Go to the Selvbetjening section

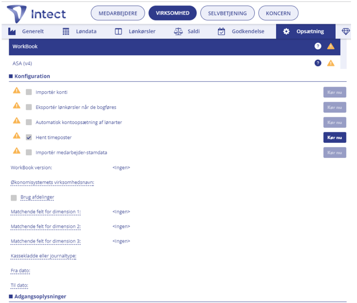tap(227, 13)
